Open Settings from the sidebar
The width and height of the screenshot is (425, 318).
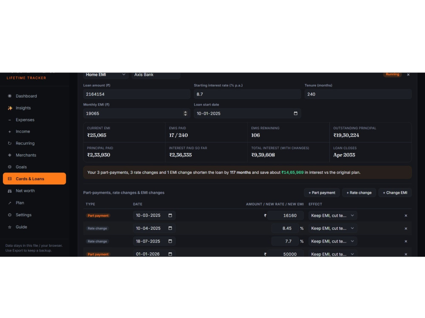point(34,215)
